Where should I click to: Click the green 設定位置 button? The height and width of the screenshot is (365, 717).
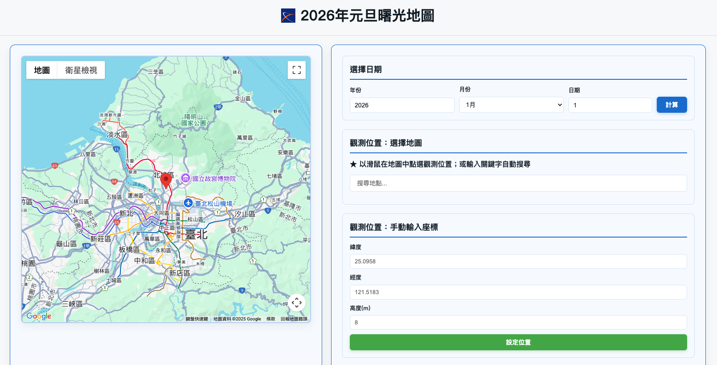coord(518,342)
